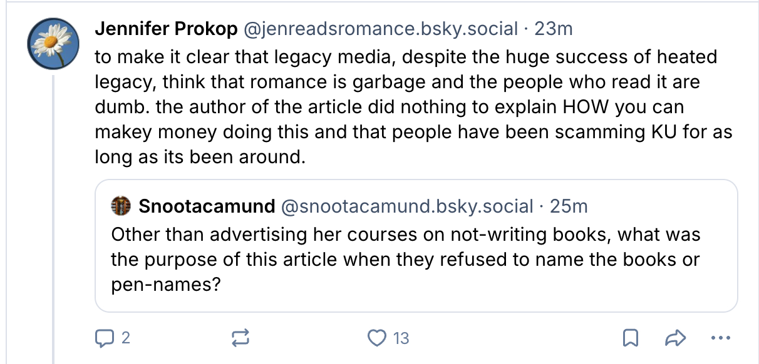Image resolution: width=759 pixels, height=364 pixels.
Task: Click the reply count number 2
Action: pyautogui.click(x=125, y=338)
